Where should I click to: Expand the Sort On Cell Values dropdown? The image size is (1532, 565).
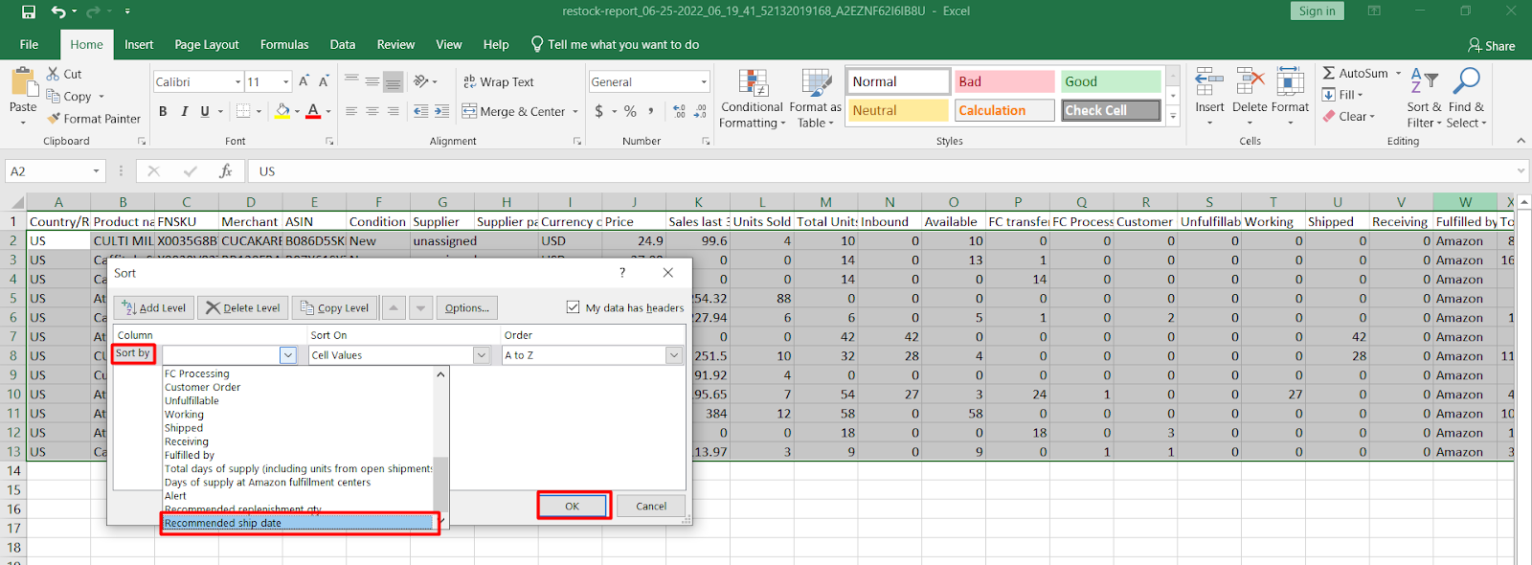(482, 355)
